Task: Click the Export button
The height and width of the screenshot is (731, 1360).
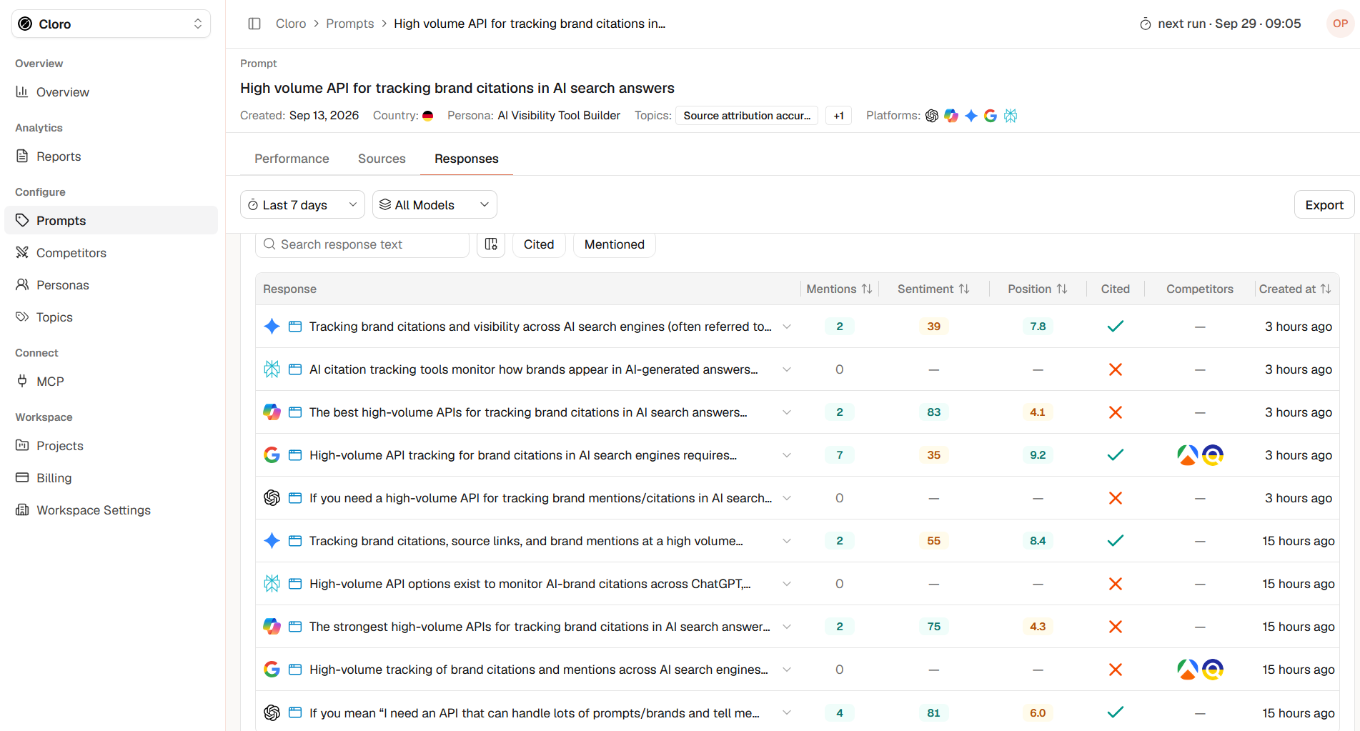Action: 1324,205
